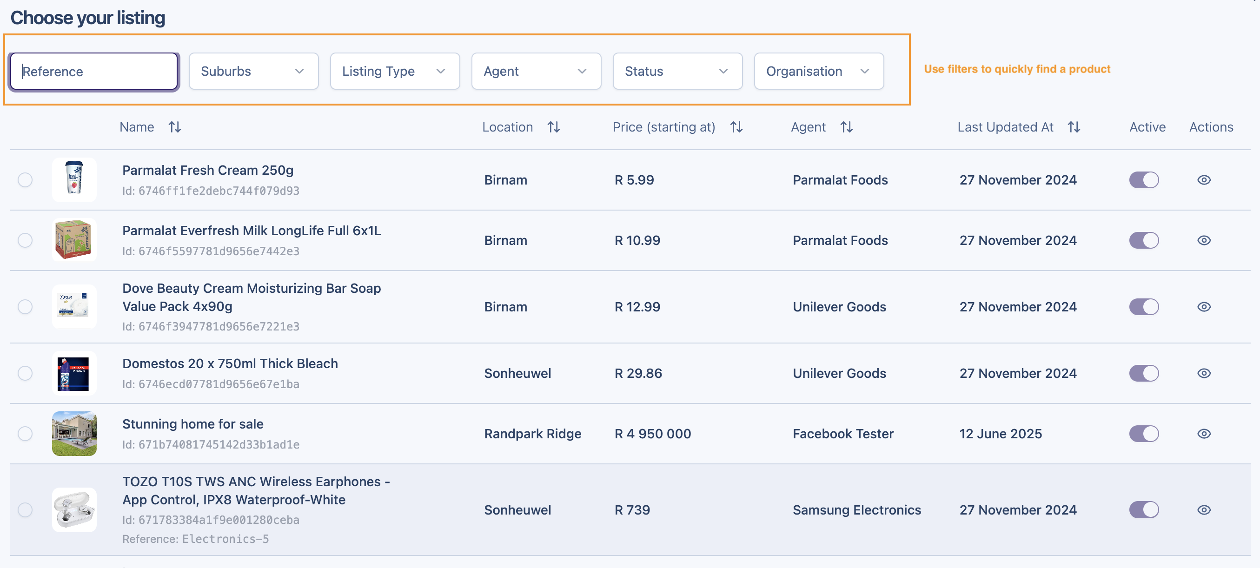View Parmalat Fresh Cream listing eye icon
This screenshot has width=1260, height=568.
click(x=1204, y=180)
